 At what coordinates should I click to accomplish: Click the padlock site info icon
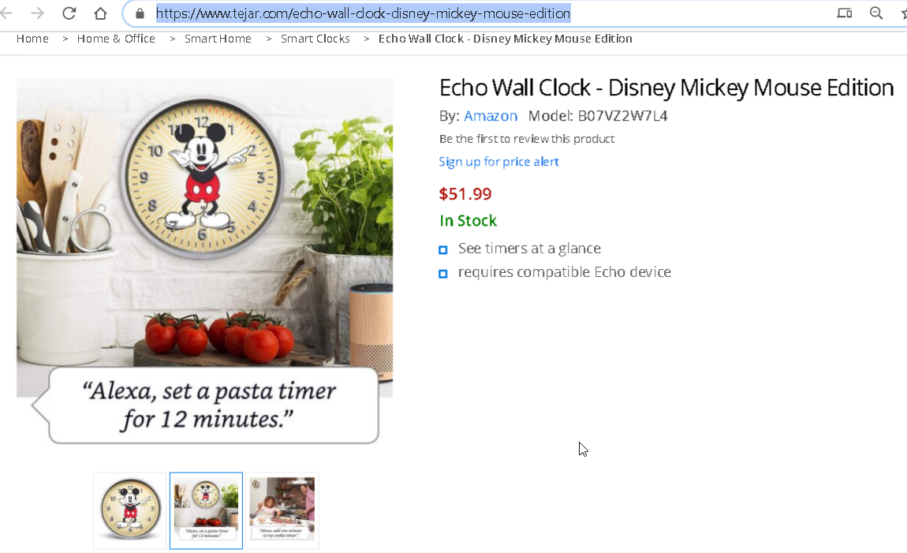(140, 13)
